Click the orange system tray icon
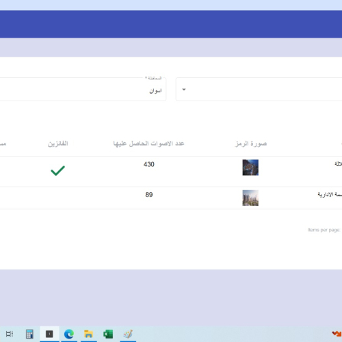Image resolution: width=342 pixels, height=342 pixels. tap(337, 334)
